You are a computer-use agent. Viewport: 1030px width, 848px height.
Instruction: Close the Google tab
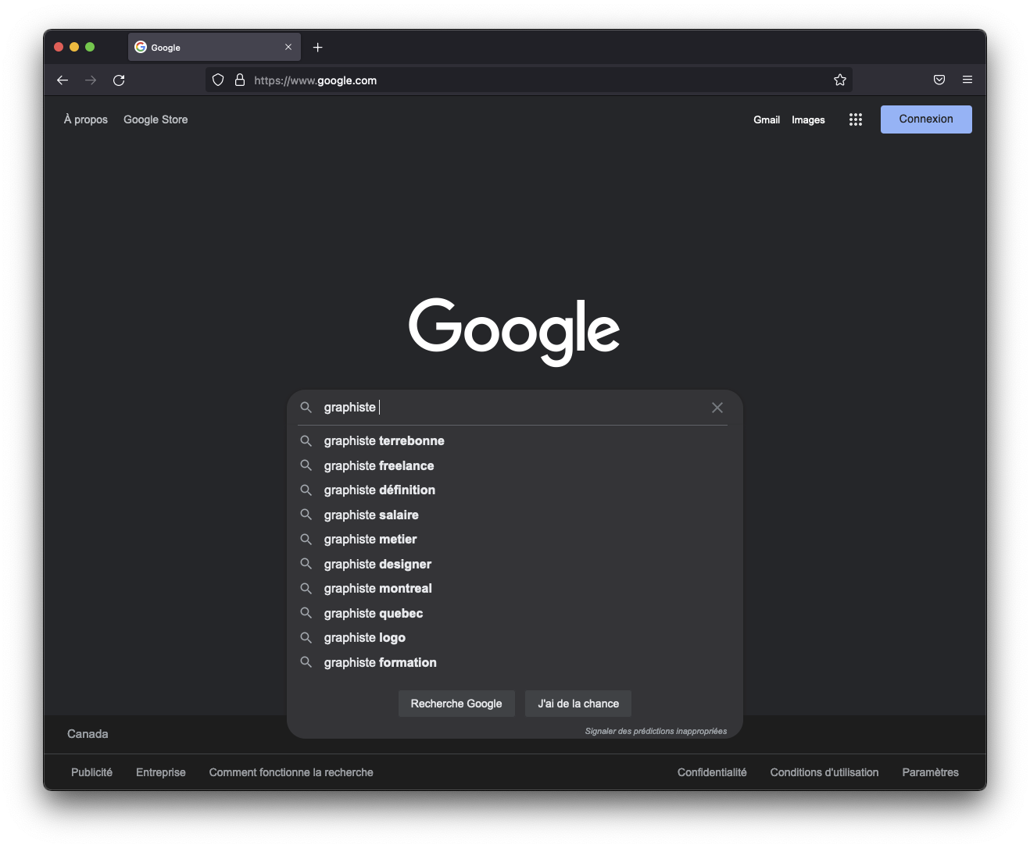point(288,47)
